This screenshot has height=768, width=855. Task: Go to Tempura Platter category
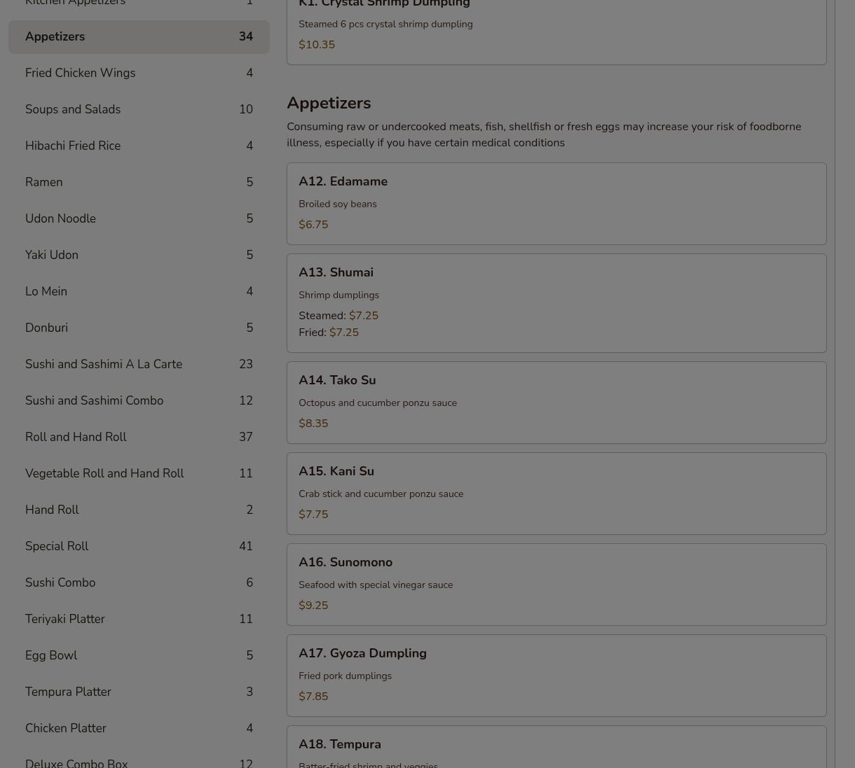[x=139, y=692]
